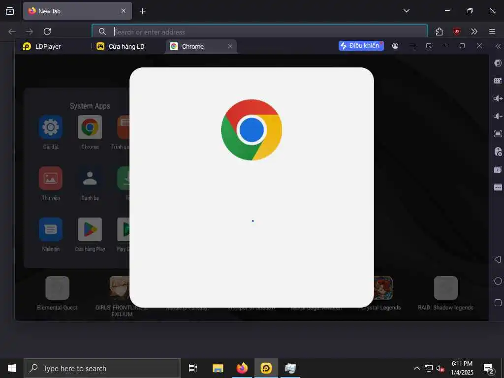Open the notification center icon
Screen dimensions: 504x378
click(489, 369)
